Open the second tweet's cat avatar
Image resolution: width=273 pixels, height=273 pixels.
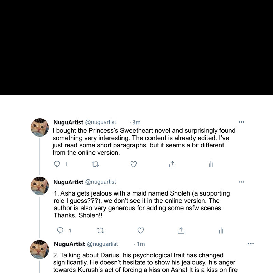(40, 186)
